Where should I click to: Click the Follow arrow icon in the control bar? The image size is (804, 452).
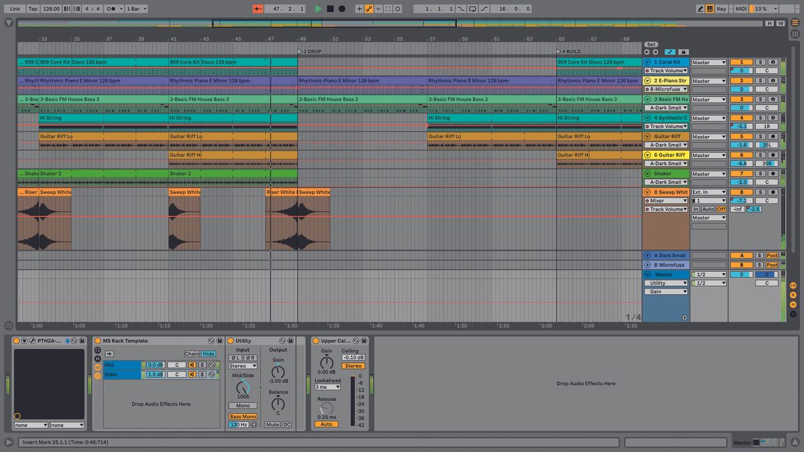pos(259,9)
